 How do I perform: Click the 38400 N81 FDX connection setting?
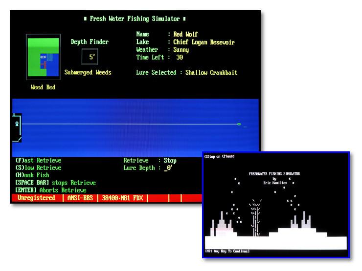click(122, 198)
